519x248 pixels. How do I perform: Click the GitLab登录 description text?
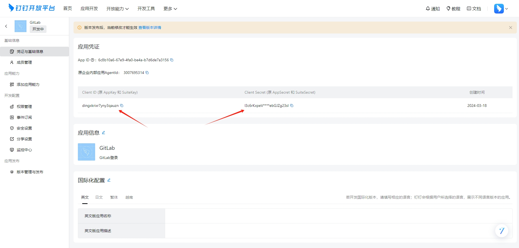[109, 158]
